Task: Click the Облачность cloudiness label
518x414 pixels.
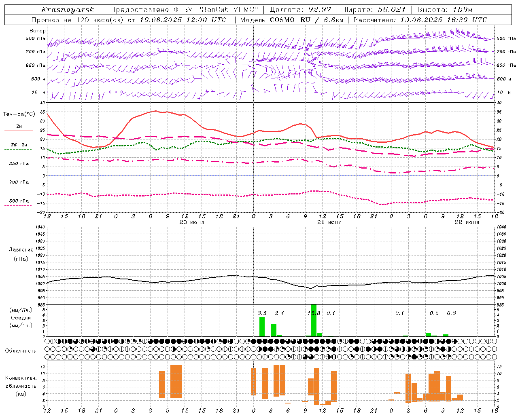Action: click(21, 351)
